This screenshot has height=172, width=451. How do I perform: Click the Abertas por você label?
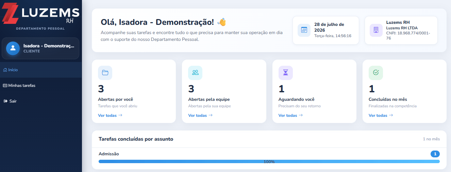[116, 99]
